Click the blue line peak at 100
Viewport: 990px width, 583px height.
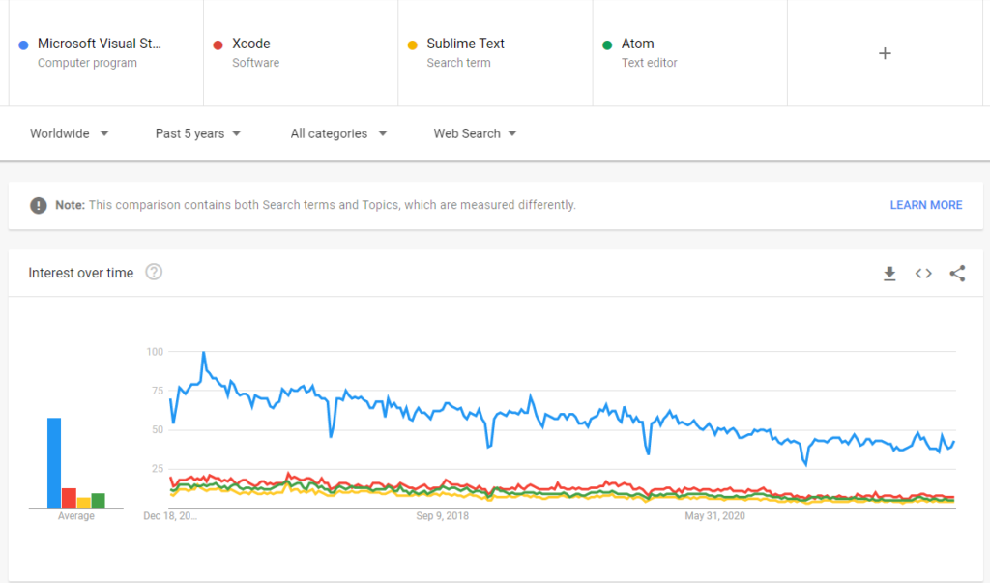(203, 353)
